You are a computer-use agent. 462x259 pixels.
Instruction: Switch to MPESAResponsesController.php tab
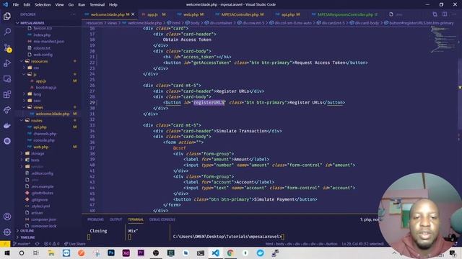pos(345,14)
